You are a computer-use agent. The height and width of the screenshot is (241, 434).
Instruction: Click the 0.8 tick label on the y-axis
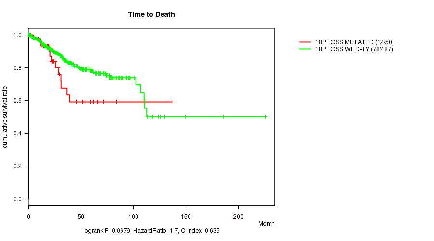click(x=17, y=68)
